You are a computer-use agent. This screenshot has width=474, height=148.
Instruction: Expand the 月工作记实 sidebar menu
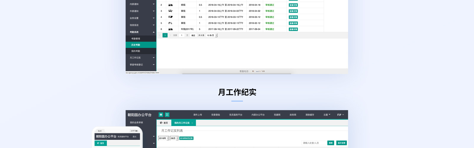(x=153, y=58)
